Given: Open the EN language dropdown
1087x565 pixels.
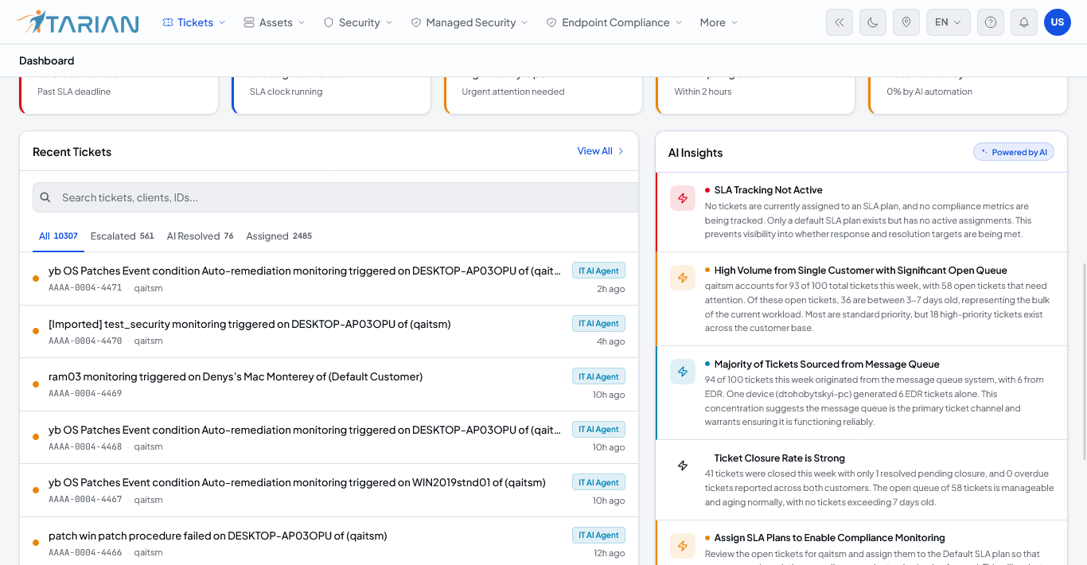Looking at the screenshot, I should pos(949,22).
